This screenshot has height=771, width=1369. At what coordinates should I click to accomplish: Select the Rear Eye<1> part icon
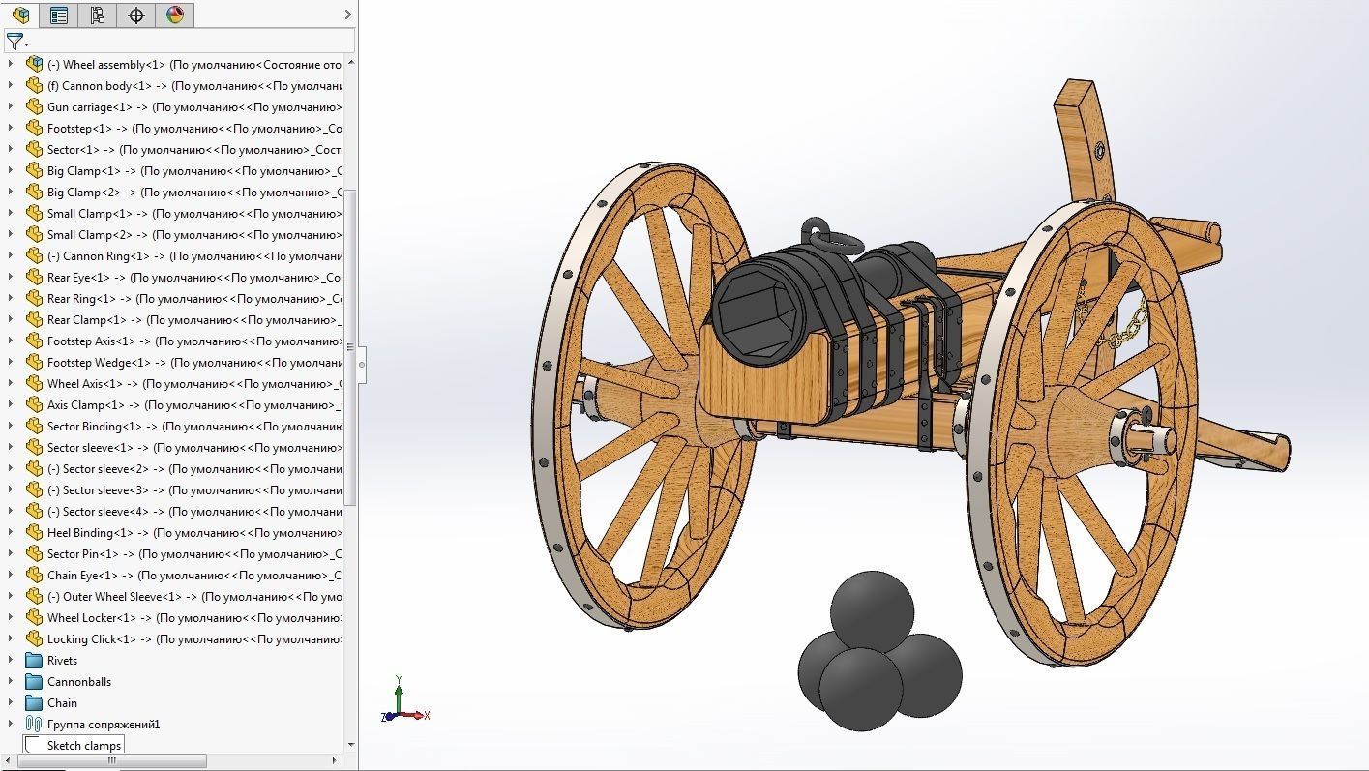click(34, 277)
